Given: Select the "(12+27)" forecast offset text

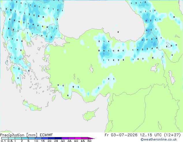Looking at the screenshot, I should (172, 135).
